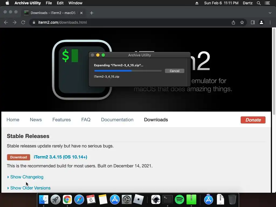Open the Apple menu
The height and width of the screenshot is (207, 276).
click(x=7, y=3)
